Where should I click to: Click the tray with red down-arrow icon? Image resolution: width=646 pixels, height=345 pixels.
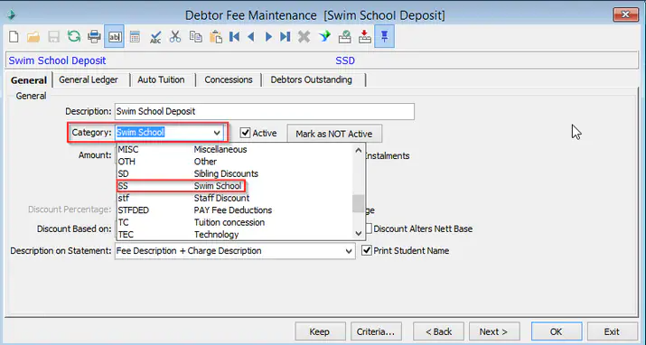365,37
